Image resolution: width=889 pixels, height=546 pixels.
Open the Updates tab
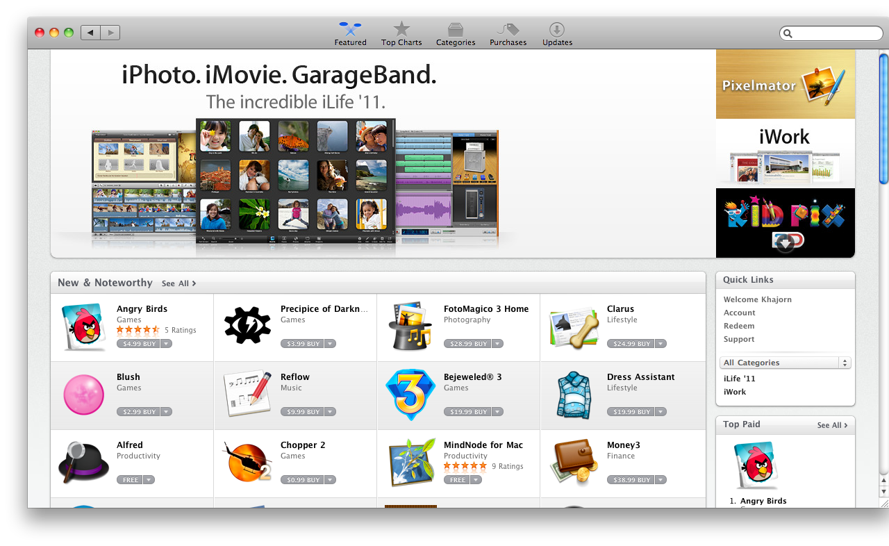point(557,34)
